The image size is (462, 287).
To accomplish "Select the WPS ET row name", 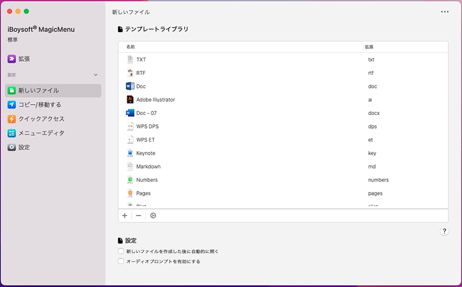I will click(x=146, y=139).
